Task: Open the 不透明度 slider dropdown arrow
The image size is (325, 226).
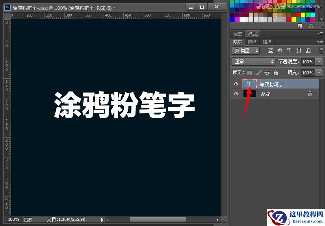Action: pos(319,62)
